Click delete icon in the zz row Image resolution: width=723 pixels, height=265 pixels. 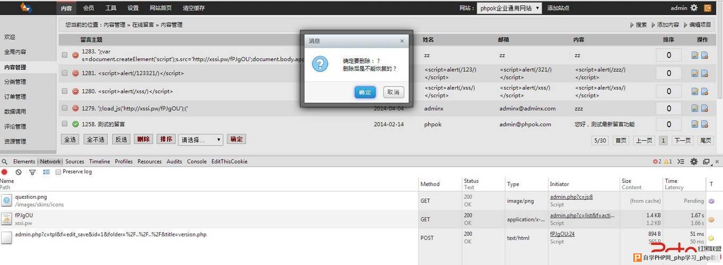coord(704,55)
